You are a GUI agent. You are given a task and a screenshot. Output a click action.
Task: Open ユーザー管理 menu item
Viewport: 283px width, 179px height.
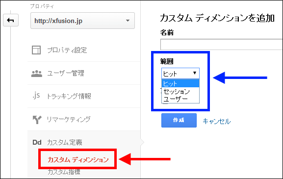tap(66, 73)
